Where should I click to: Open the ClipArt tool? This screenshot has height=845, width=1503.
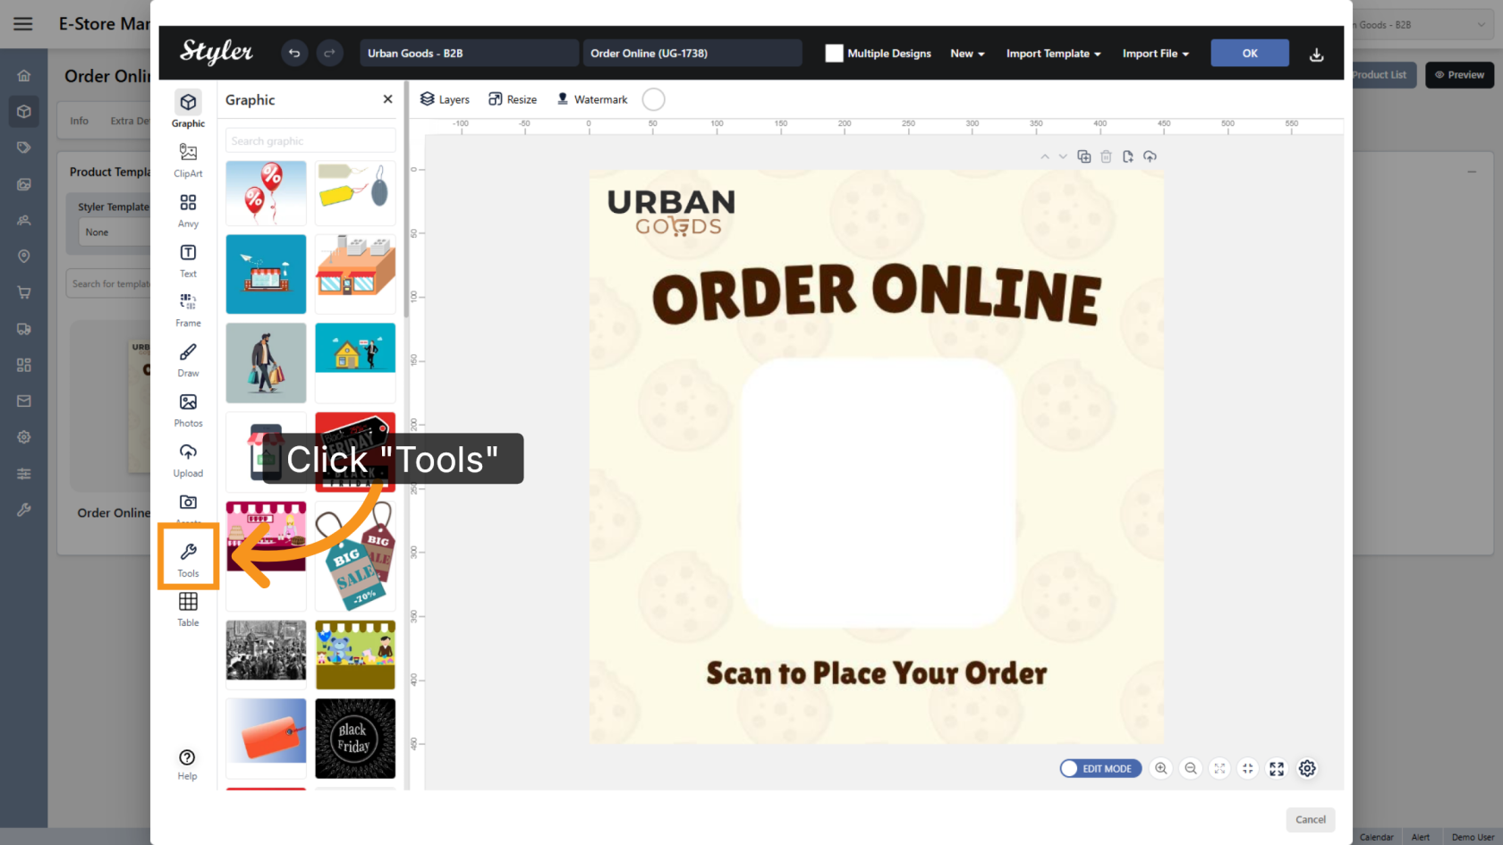click(188, 159)
